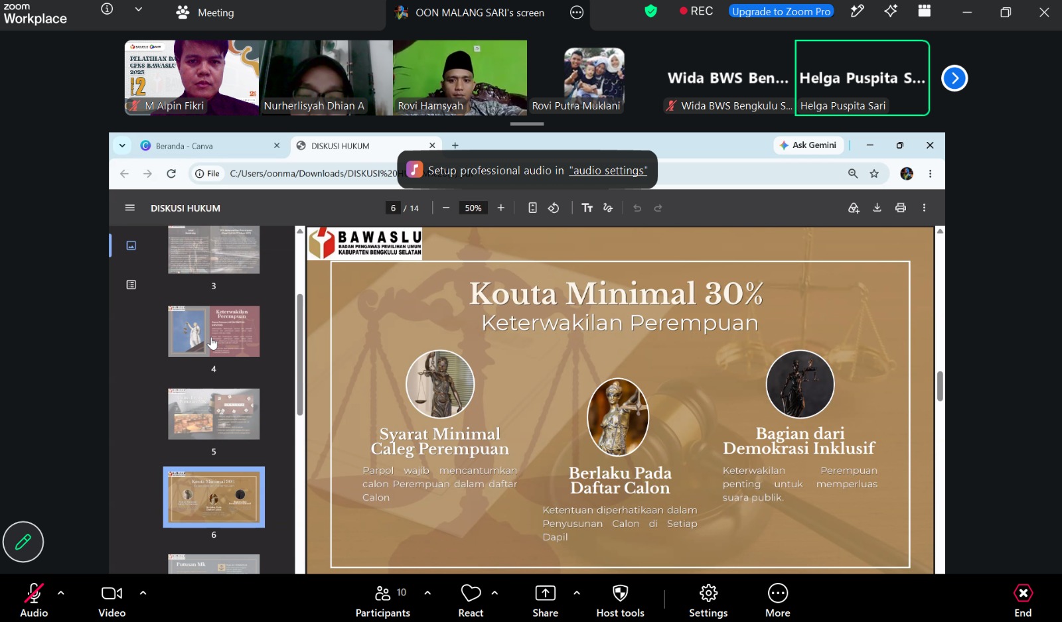Open the React heart menu
Screen dimensions: 1062x622
coord(471,600)
